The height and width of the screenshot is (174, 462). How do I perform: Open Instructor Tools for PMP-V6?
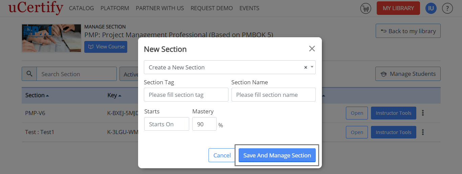coord(393,113)
